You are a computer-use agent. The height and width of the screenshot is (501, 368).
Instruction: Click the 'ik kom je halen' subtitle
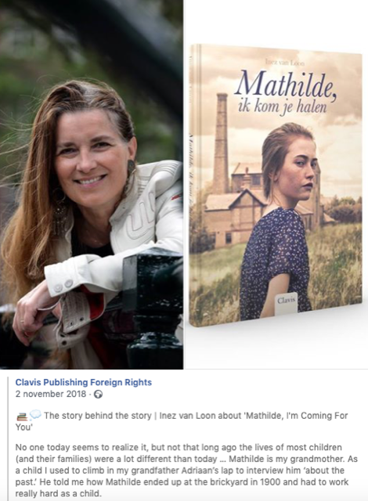(x=283, y=107)
